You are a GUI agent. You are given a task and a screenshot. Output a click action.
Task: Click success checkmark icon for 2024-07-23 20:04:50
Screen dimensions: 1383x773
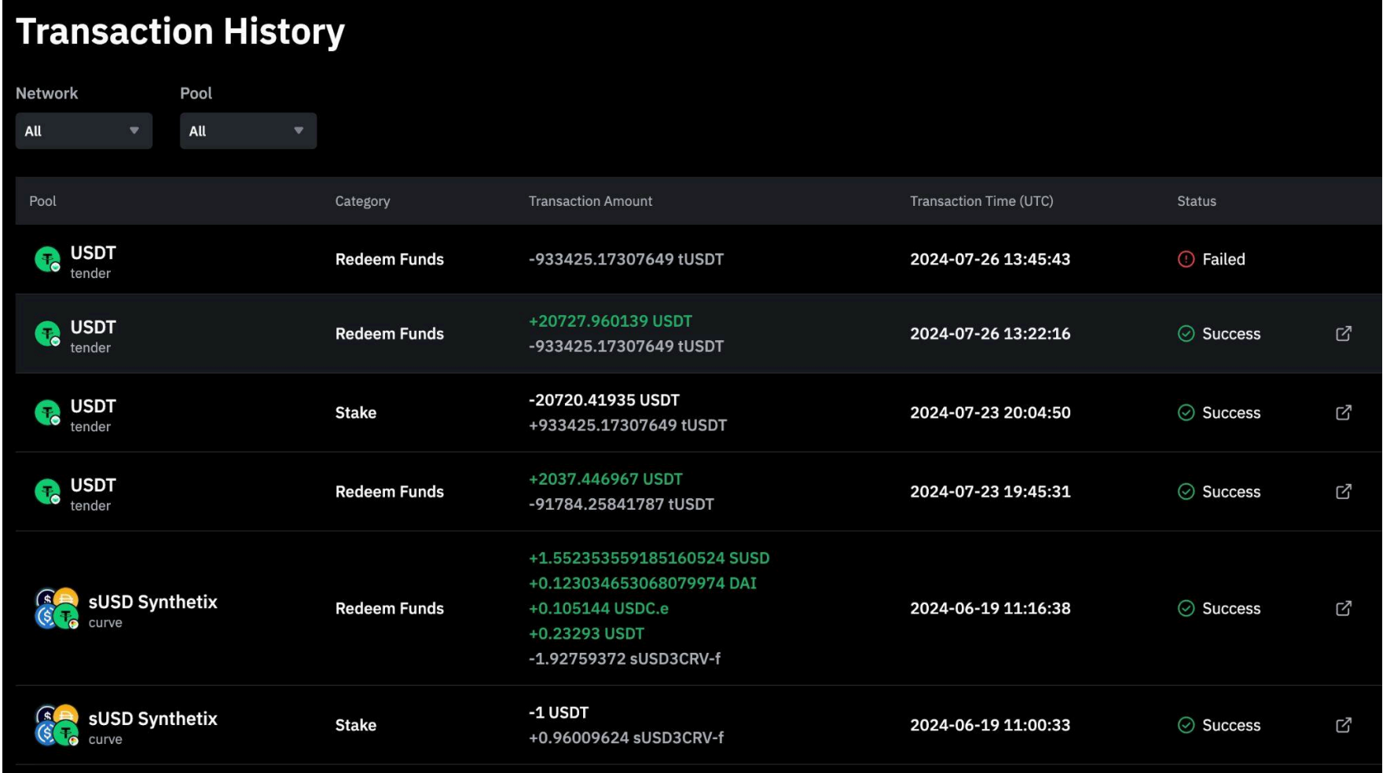(1186, 412)
